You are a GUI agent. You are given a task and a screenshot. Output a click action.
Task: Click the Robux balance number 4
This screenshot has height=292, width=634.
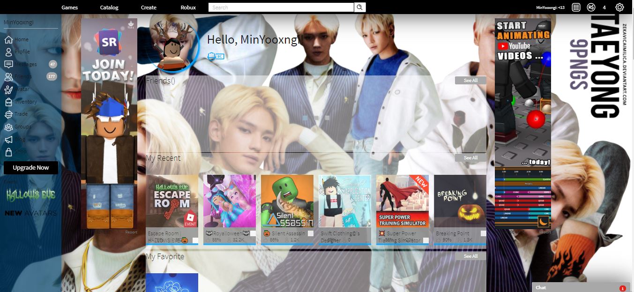pyautogui.click(x=604, y=7)
